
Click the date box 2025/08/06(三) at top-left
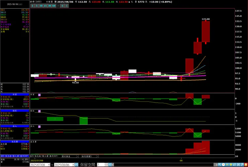(15, 4)
